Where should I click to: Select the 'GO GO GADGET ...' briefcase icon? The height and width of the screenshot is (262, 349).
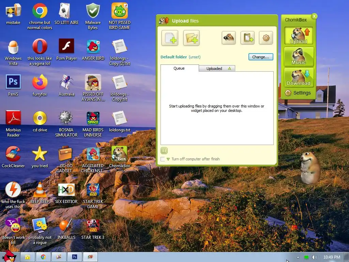[66, 160]
